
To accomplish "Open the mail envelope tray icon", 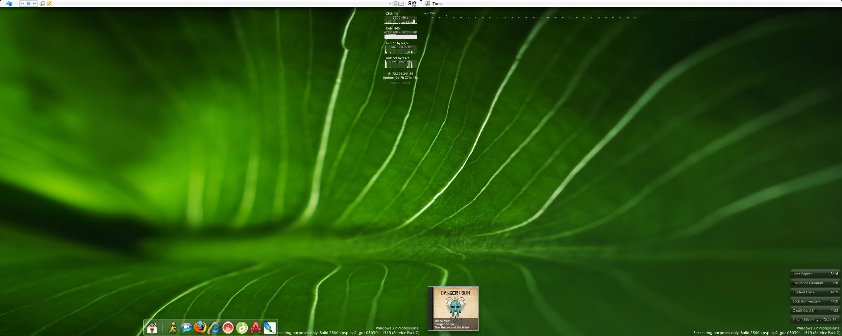I will (401, 4).
